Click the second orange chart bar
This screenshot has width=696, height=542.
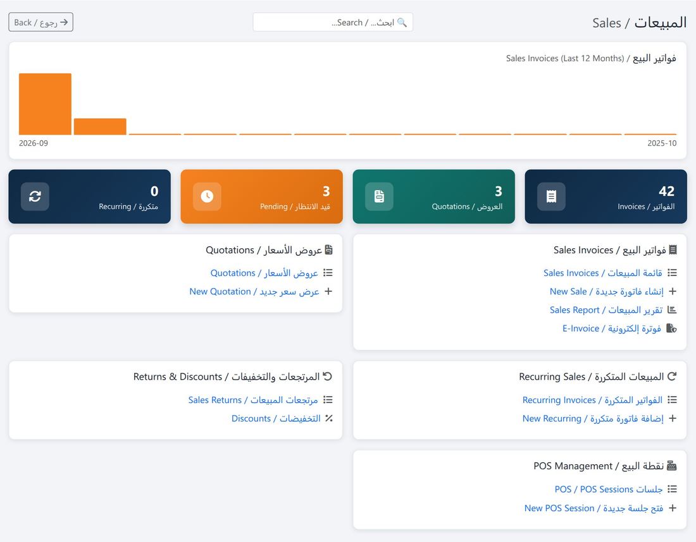click(x=101, y=127)
